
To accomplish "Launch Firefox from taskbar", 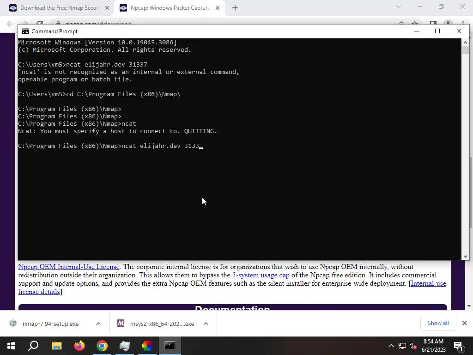I will pyautogui.click(x=79, y=346).
